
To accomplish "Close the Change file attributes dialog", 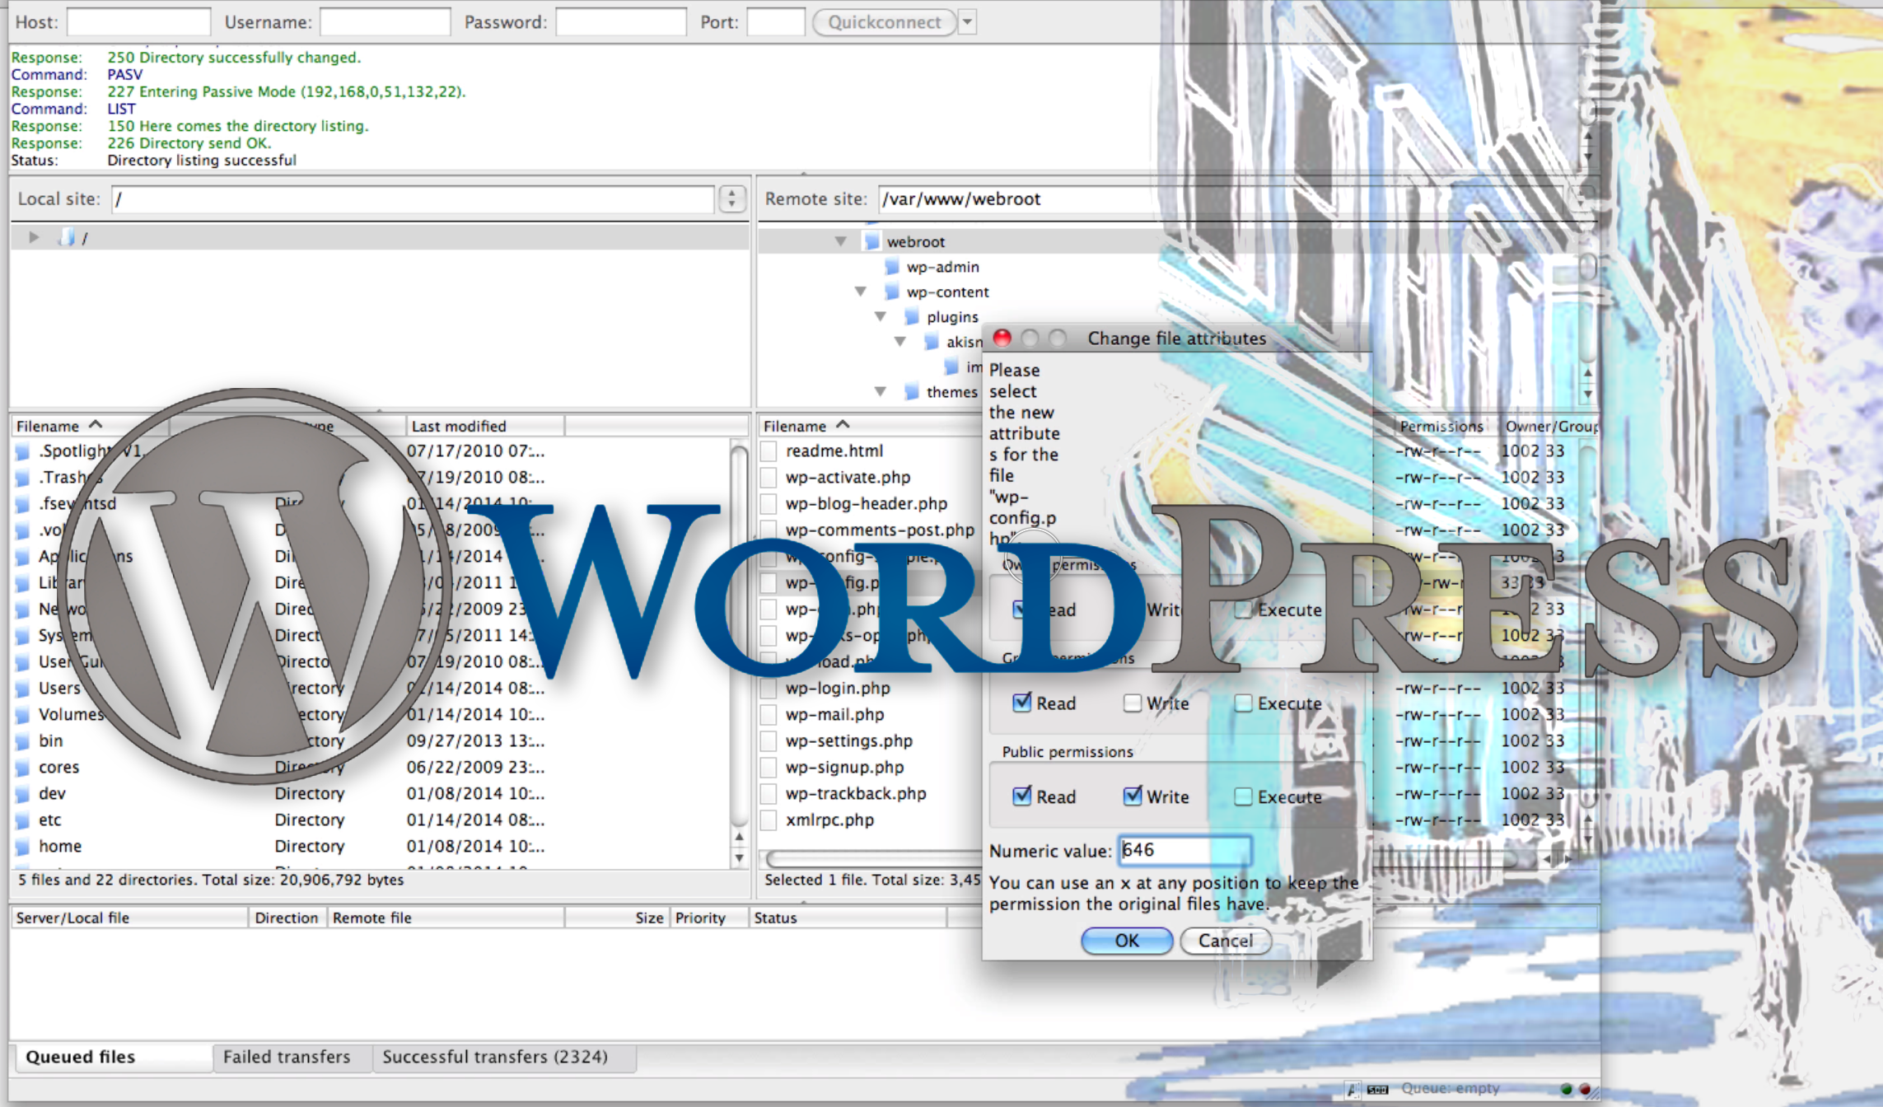I will (1002, 338).
